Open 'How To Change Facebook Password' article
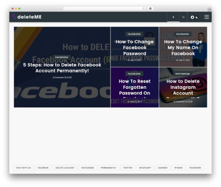Image resolution: width=221 pixels, height=187 pixels. point(135,48)
